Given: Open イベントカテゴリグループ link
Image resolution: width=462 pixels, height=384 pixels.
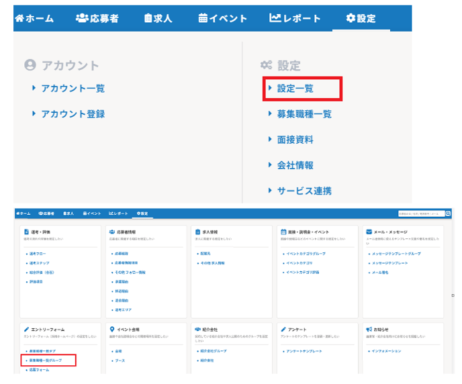Looking at the screenshot, I should [x=306, y=254].
